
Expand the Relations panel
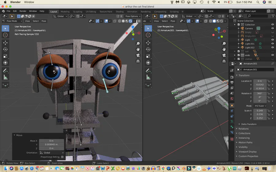coord(243,129)
